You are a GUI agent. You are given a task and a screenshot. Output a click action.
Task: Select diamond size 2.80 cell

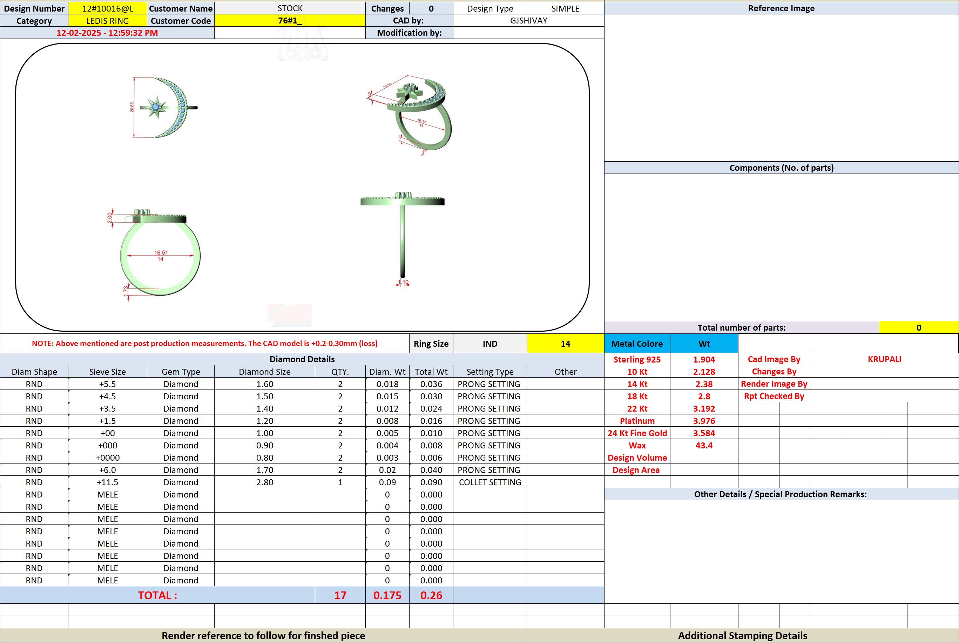tap(265, 482)
